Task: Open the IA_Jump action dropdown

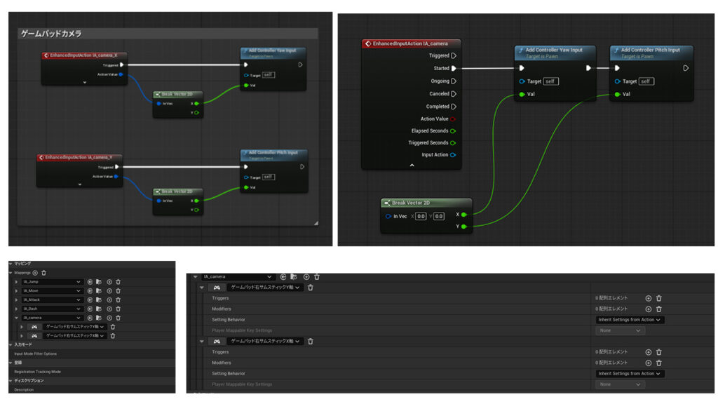Action: (79, 282)
